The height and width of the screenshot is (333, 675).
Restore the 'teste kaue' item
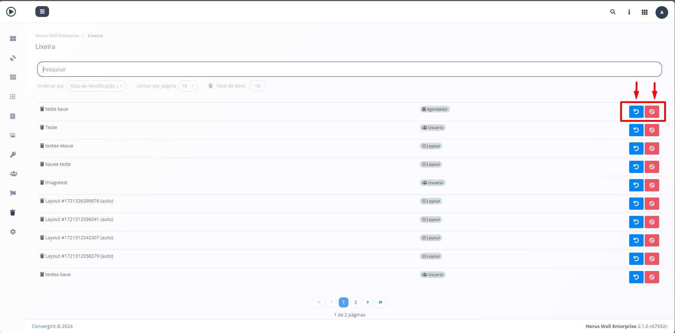(636, 112)
